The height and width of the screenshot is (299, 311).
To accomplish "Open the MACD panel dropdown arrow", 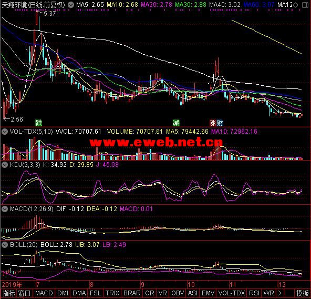I will 5,209.
